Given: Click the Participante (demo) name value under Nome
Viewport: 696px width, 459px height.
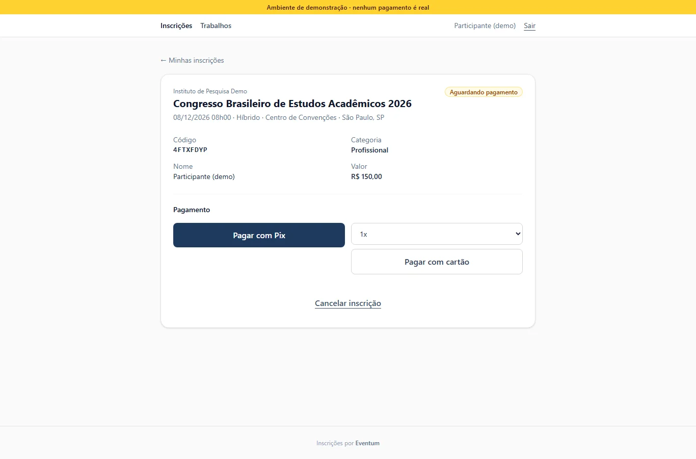Looking at the screenshot, I should coord(204,176).
